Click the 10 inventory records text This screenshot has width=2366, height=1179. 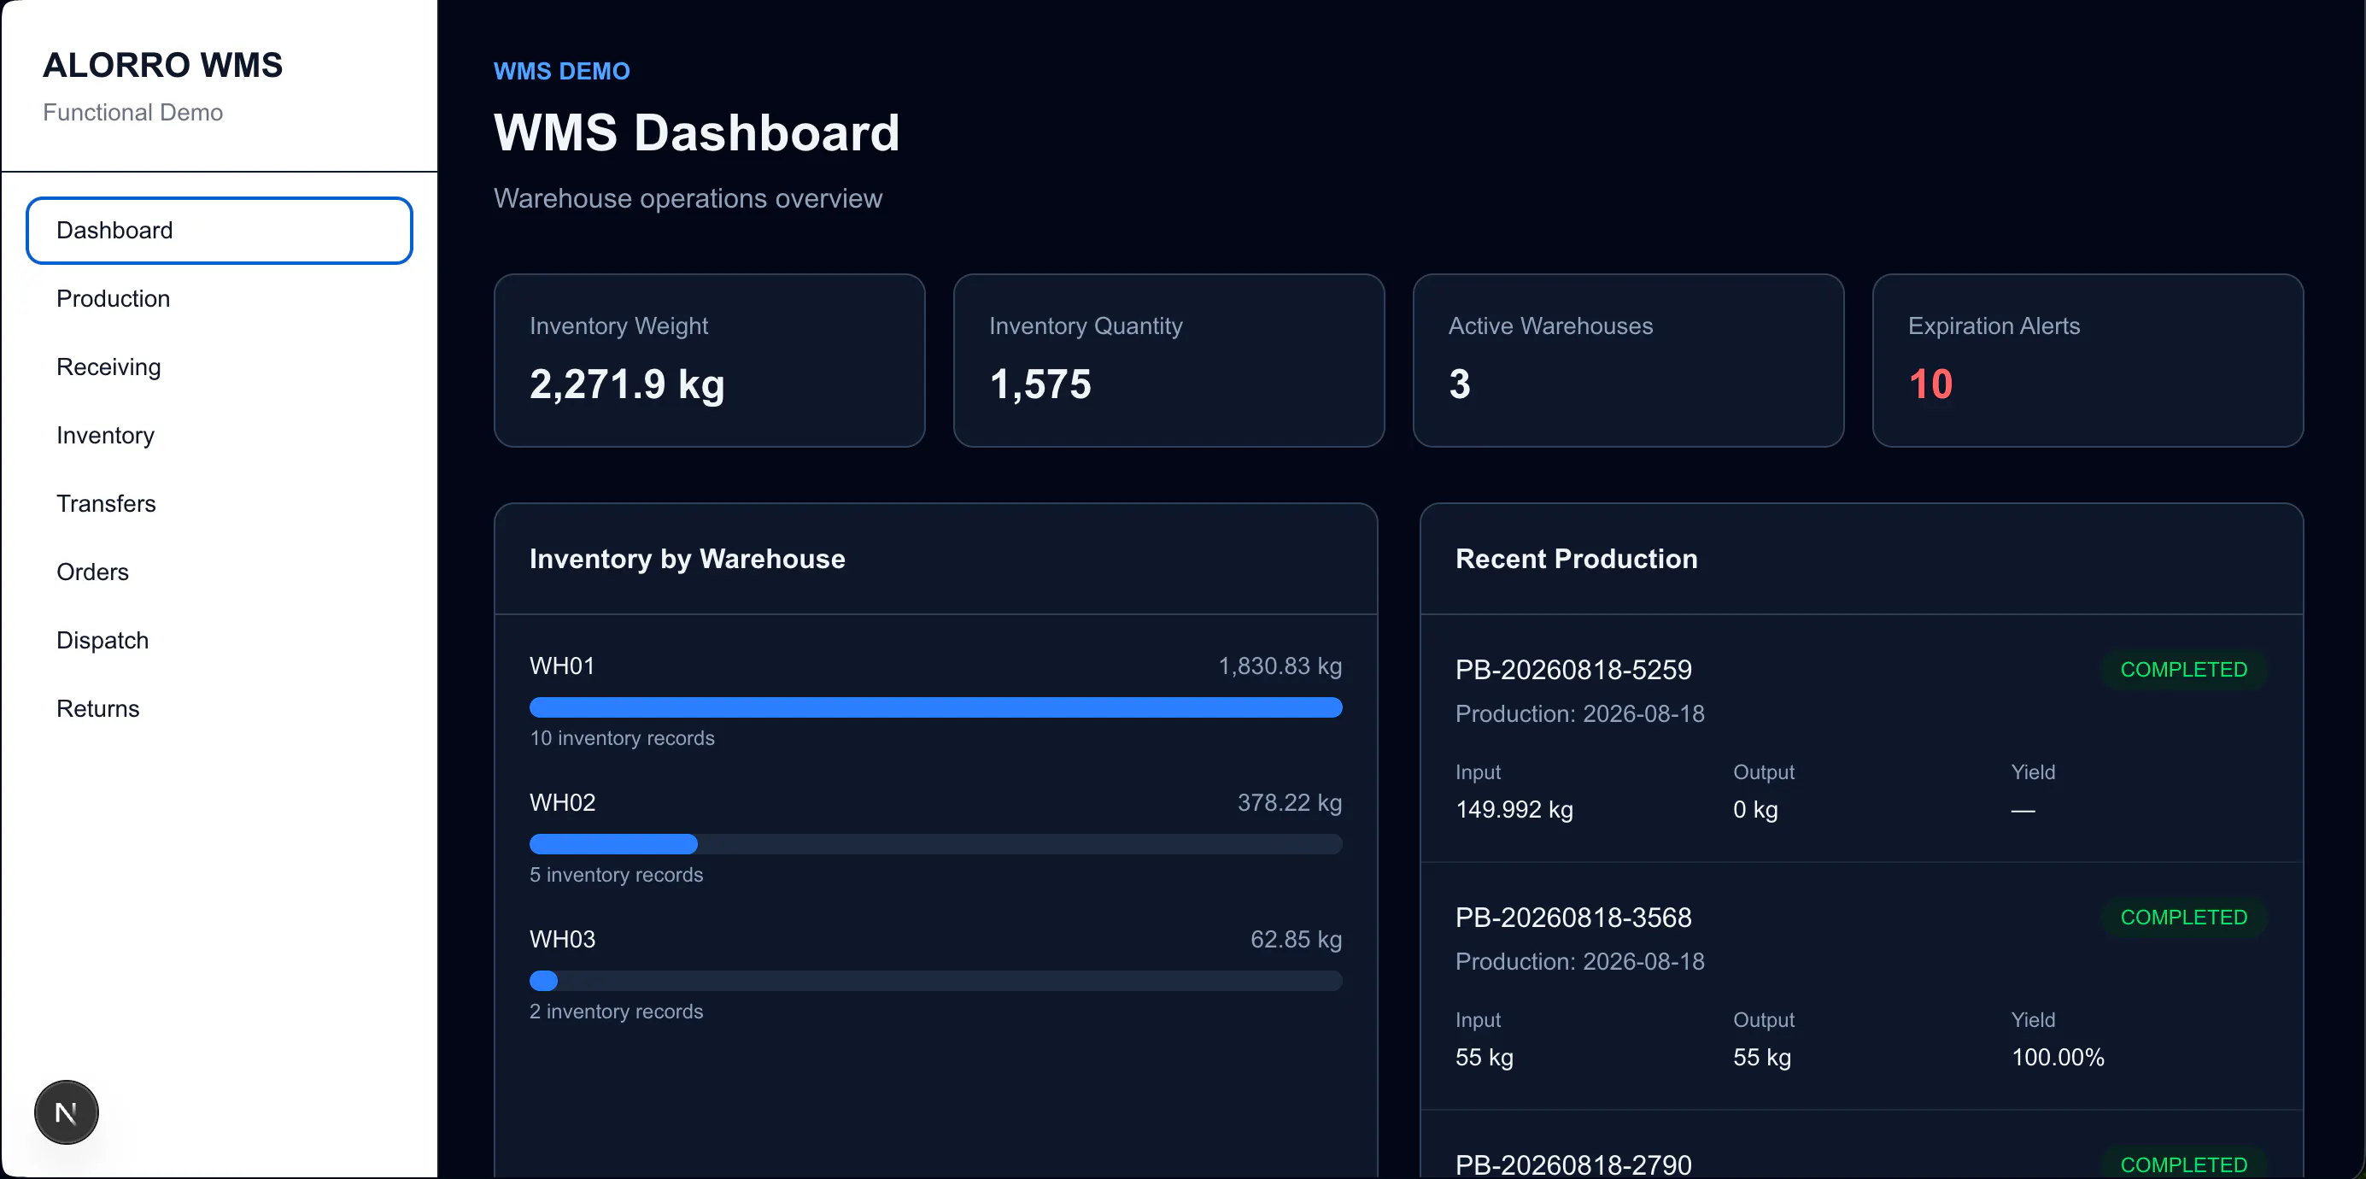pos(622,738)
